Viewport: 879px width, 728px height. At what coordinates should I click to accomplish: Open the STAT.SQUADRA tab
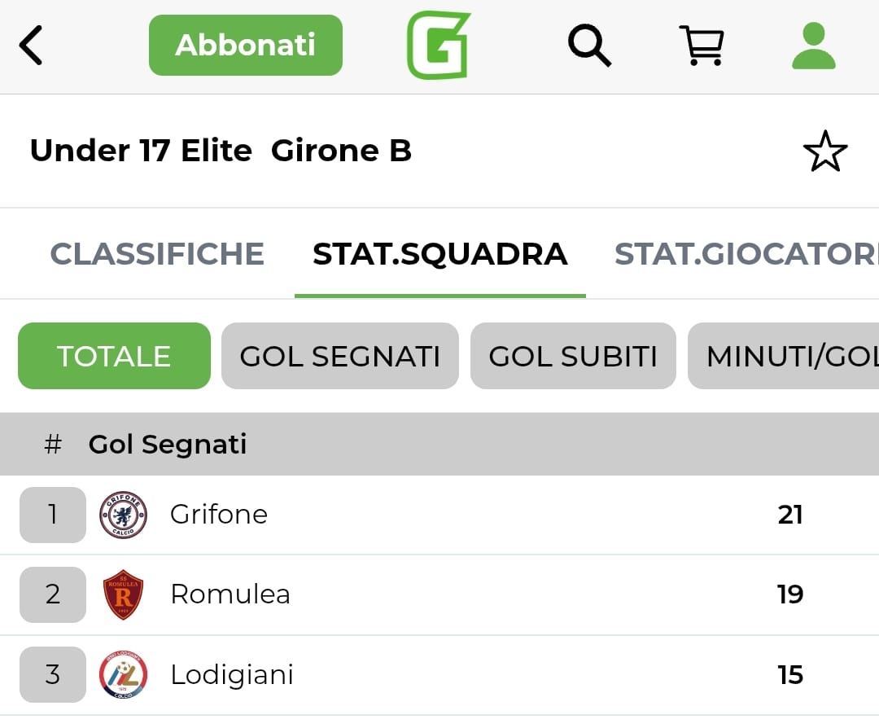439,254
